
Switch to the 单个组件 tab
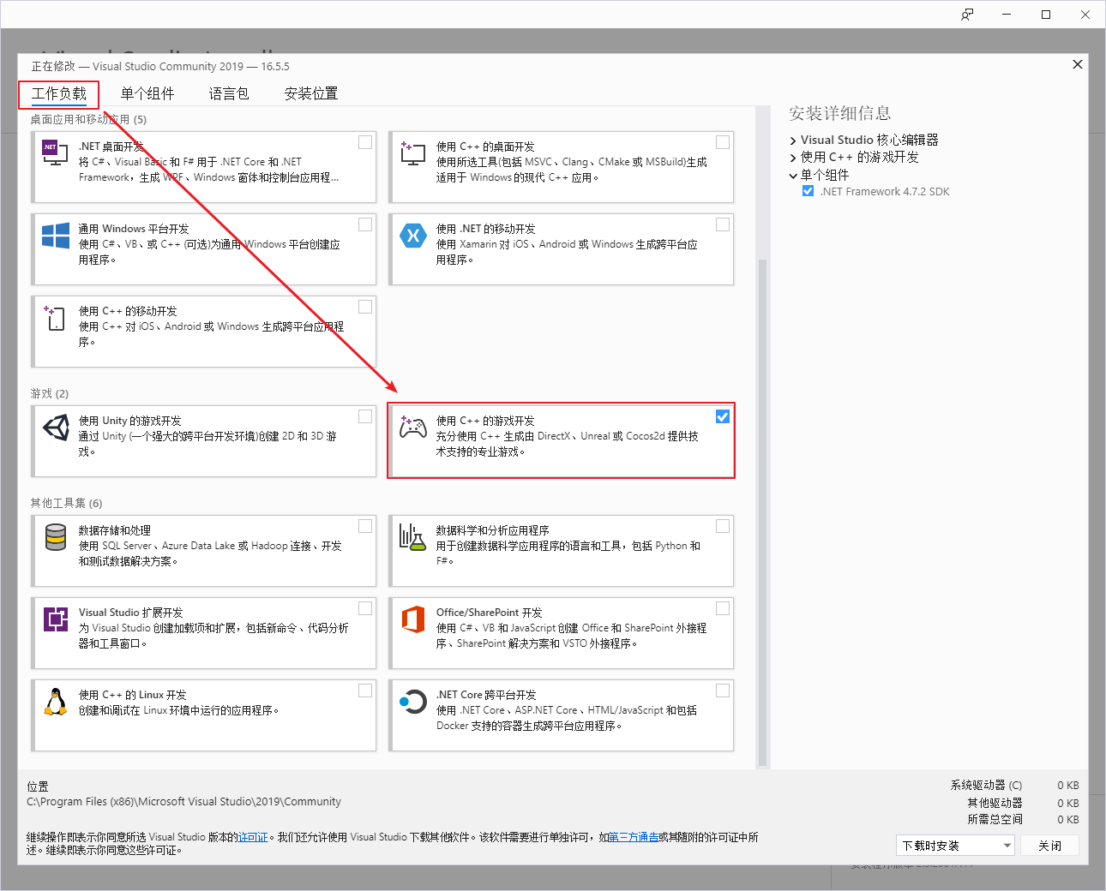click(x=147, y=93)
